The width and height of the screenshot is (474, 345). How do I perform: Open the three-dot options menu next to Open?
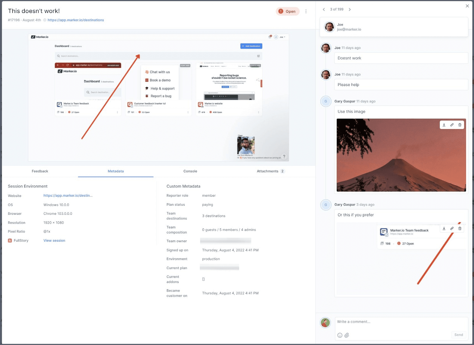pos(306,11)
